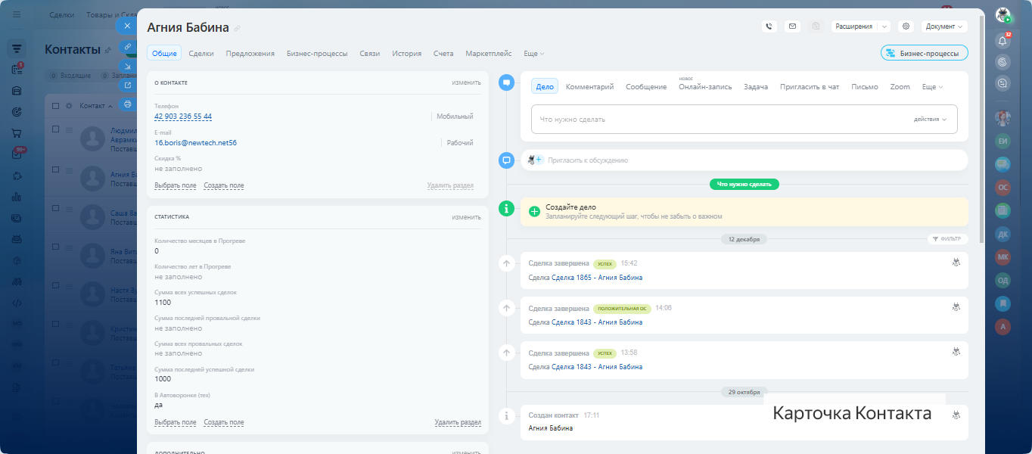This screenshot has width=1032, height=454.
Task: Select the Комментарий tab in the timeline
Action: [x=589, y=87]
